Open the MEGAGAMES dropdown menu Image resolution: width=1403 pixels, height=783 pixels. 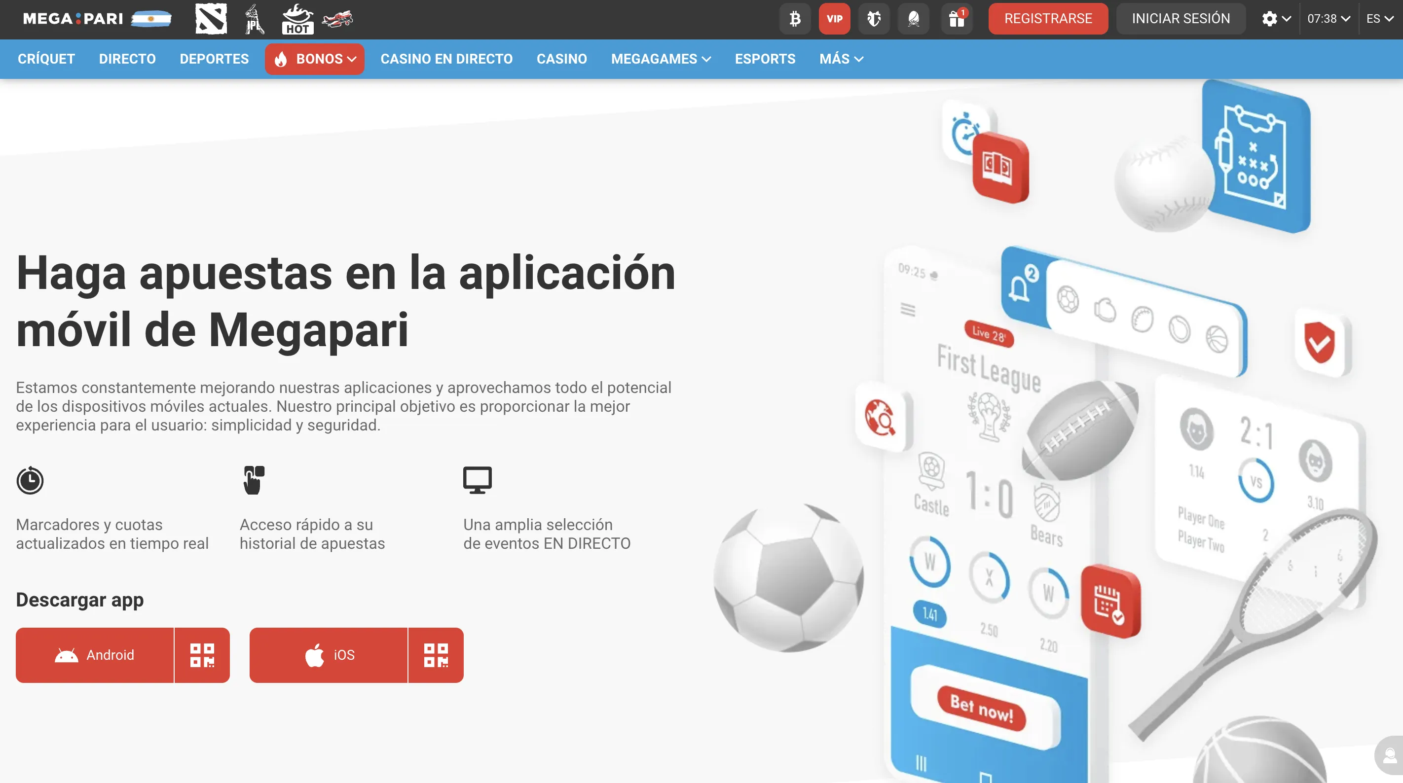[661, 59]
